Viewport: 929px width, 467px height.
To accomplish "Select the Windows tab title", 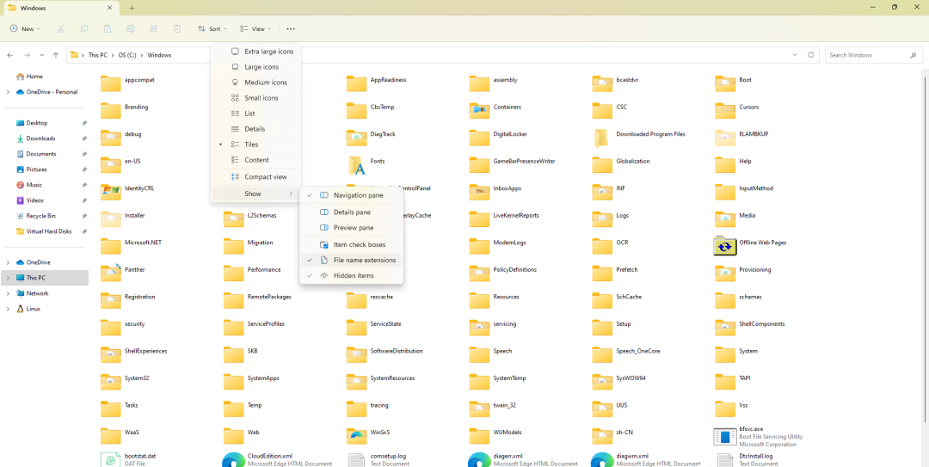I will coord(32,8).
